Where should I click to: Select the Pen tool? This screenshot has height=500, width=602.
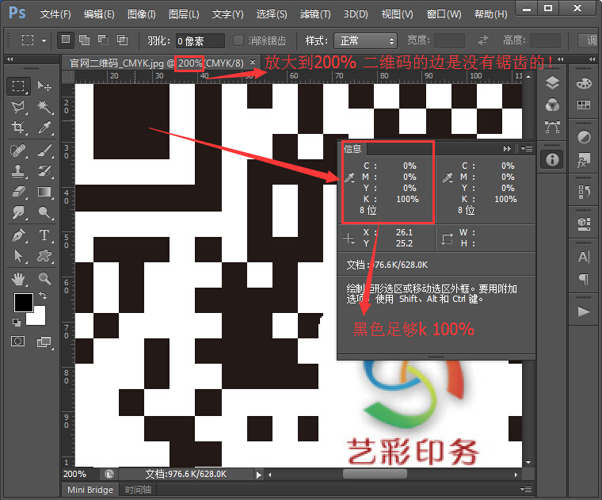[x=19, y=235]
